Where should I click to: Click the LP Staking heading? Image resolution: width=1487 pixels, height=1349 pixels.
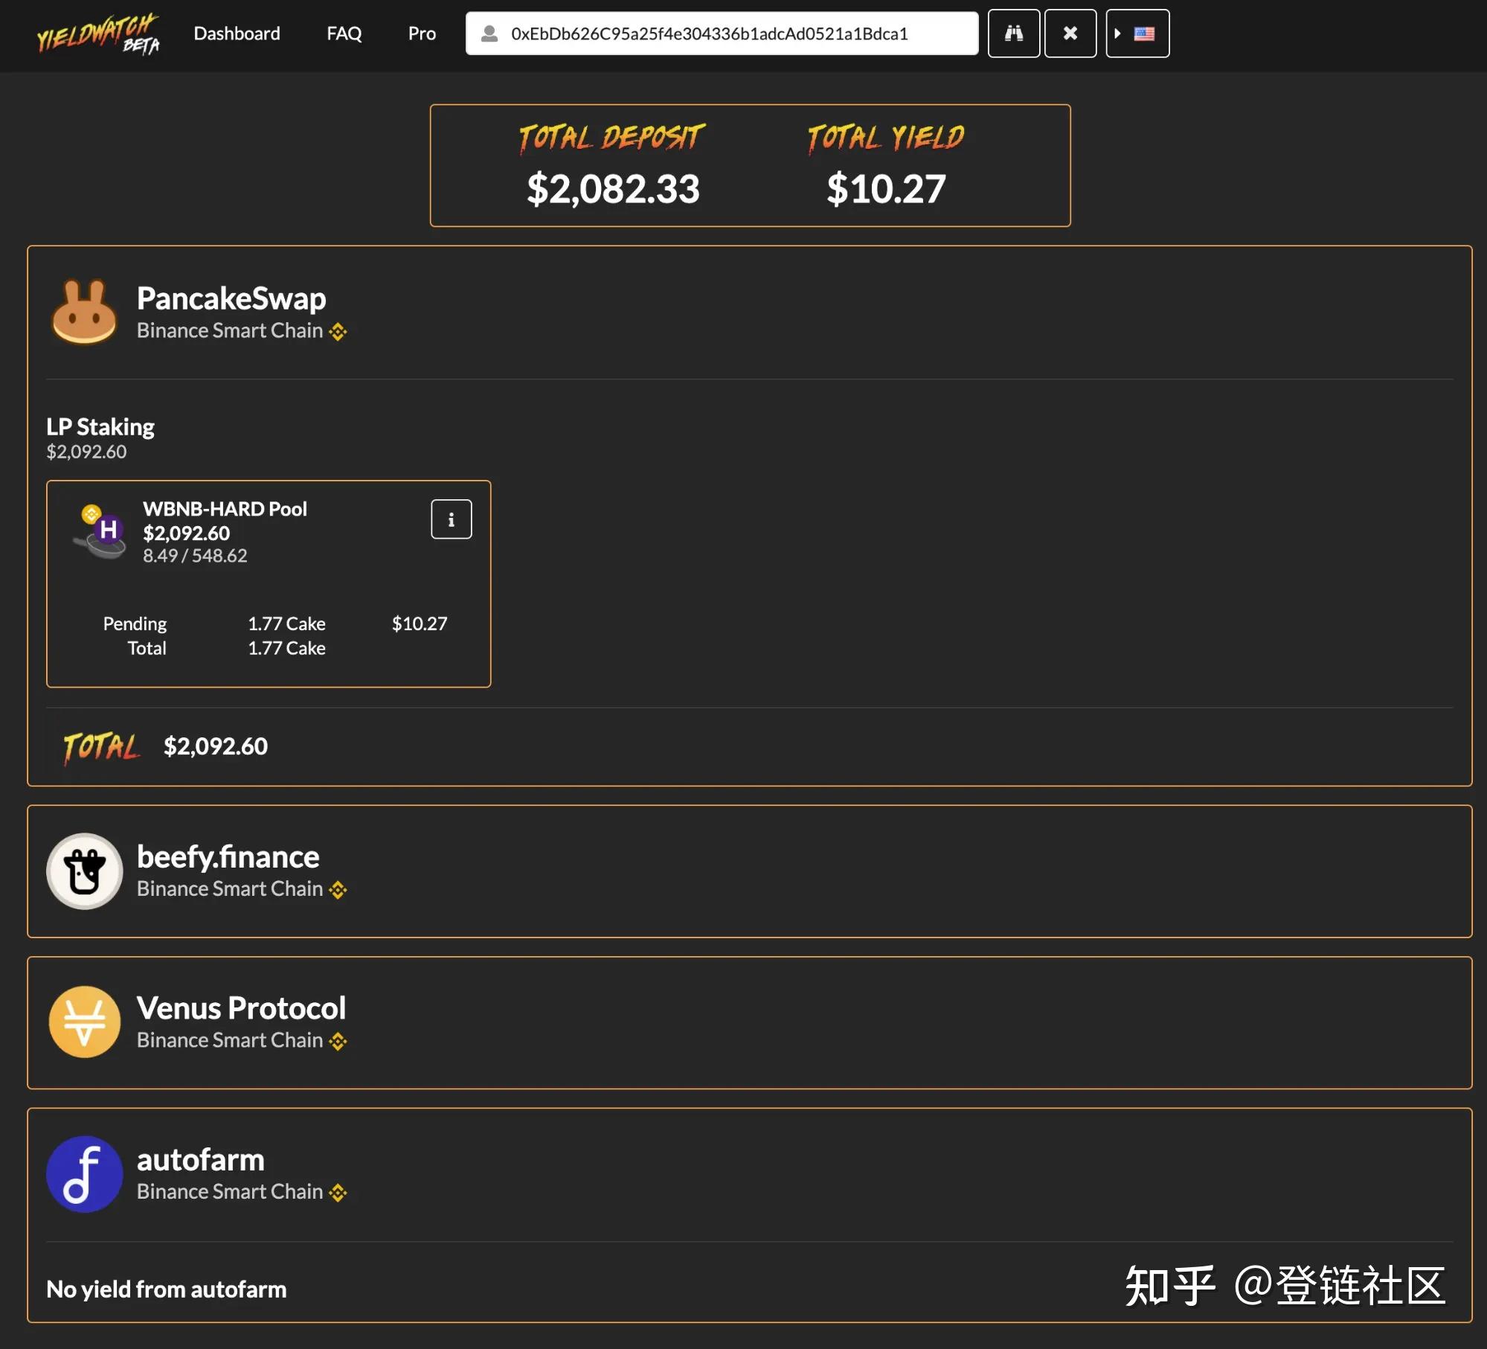(100, 427)
